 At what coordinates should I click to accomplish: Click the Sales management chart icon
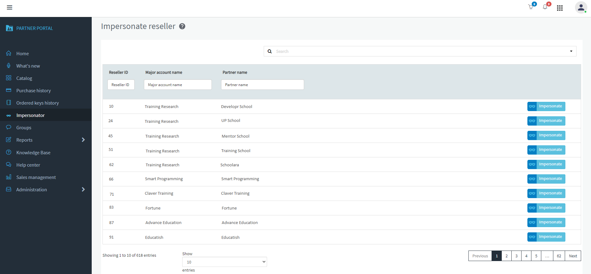(9, 177)
